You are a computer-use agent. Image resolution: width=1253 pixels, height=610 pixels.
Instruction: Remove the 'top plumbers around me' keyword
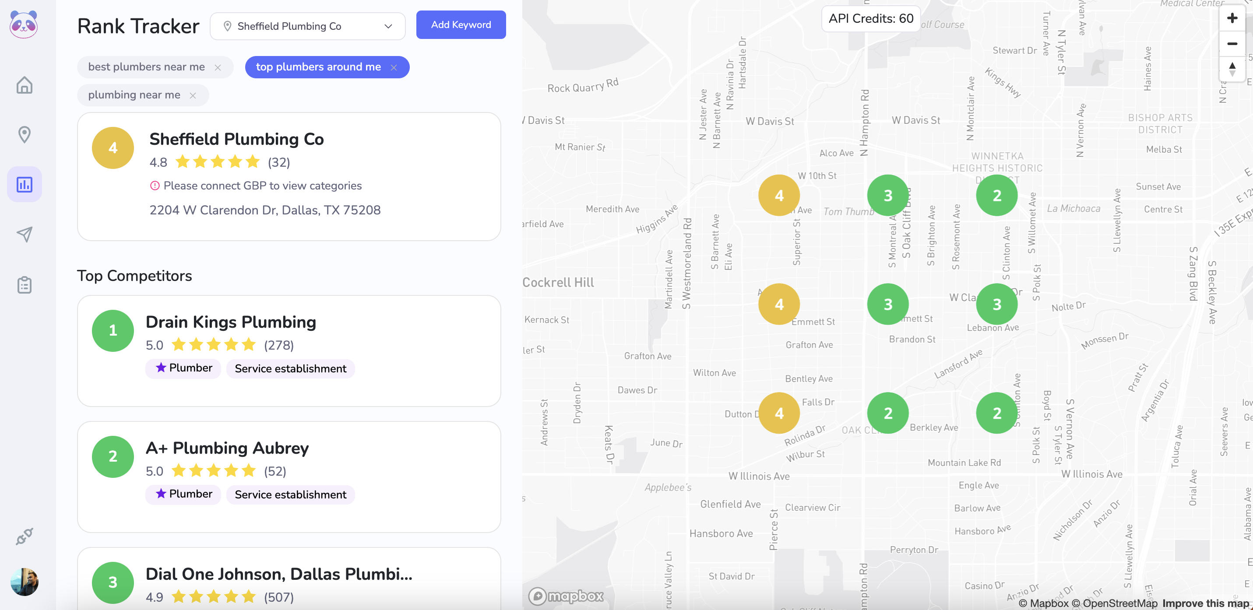[394, 67]
